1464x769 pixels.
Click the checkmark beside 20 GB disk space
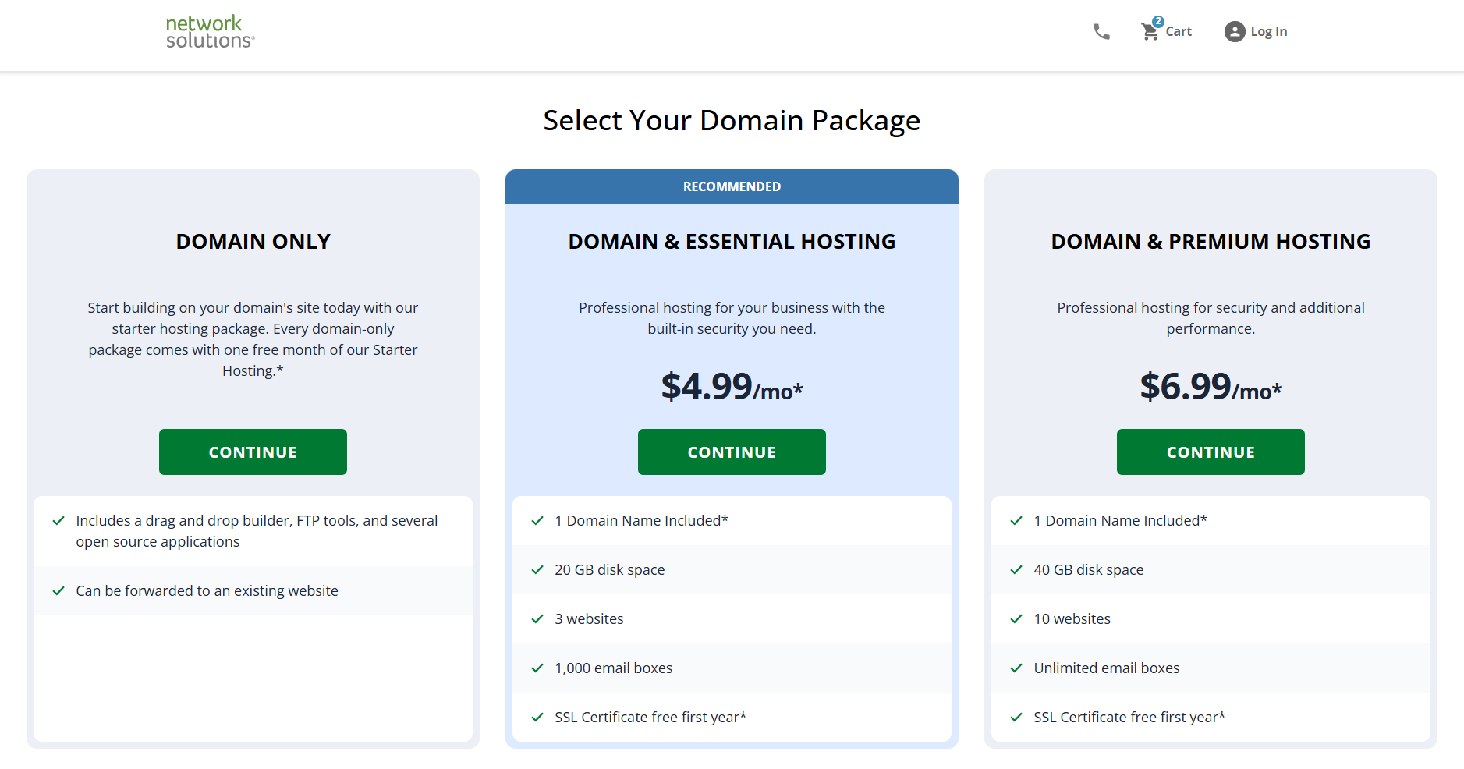coord(537,569)
